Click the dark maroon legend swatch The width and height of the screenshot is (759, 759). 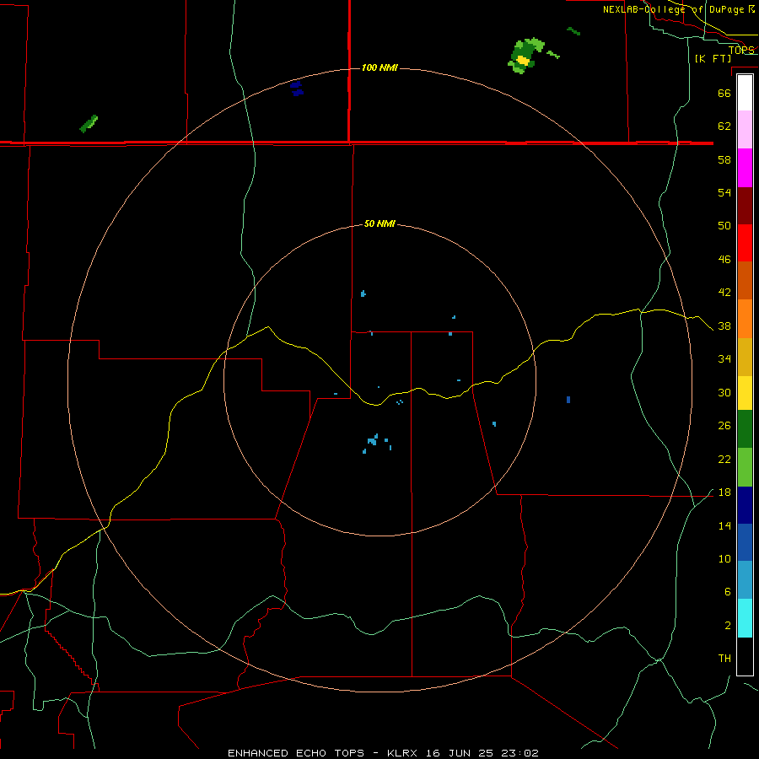pyautogui.click(x=745, y=206)
